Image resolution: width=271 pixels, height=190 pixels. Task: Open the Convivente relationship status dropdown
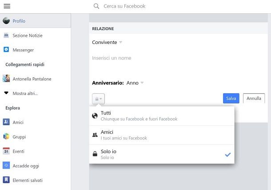click(107, 42)
